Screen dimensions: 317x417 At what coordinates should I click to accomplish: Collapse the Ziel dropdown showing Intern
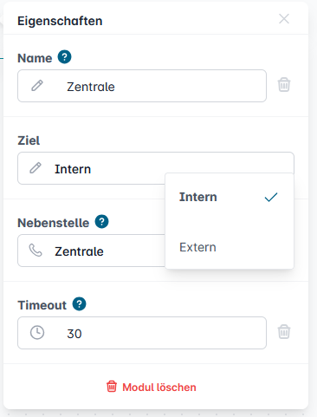(x=156, y=168)
